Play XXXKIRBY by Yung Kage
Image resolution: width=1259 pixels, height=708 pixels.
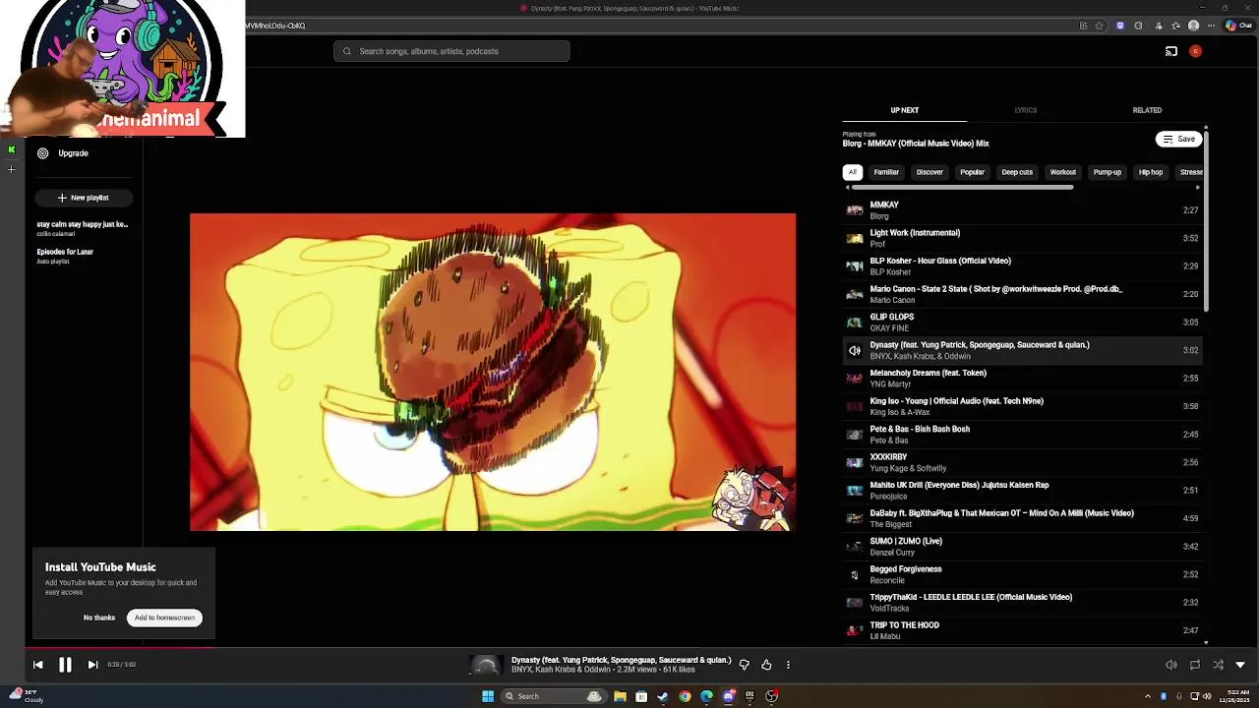click(x=1022, y=462)
